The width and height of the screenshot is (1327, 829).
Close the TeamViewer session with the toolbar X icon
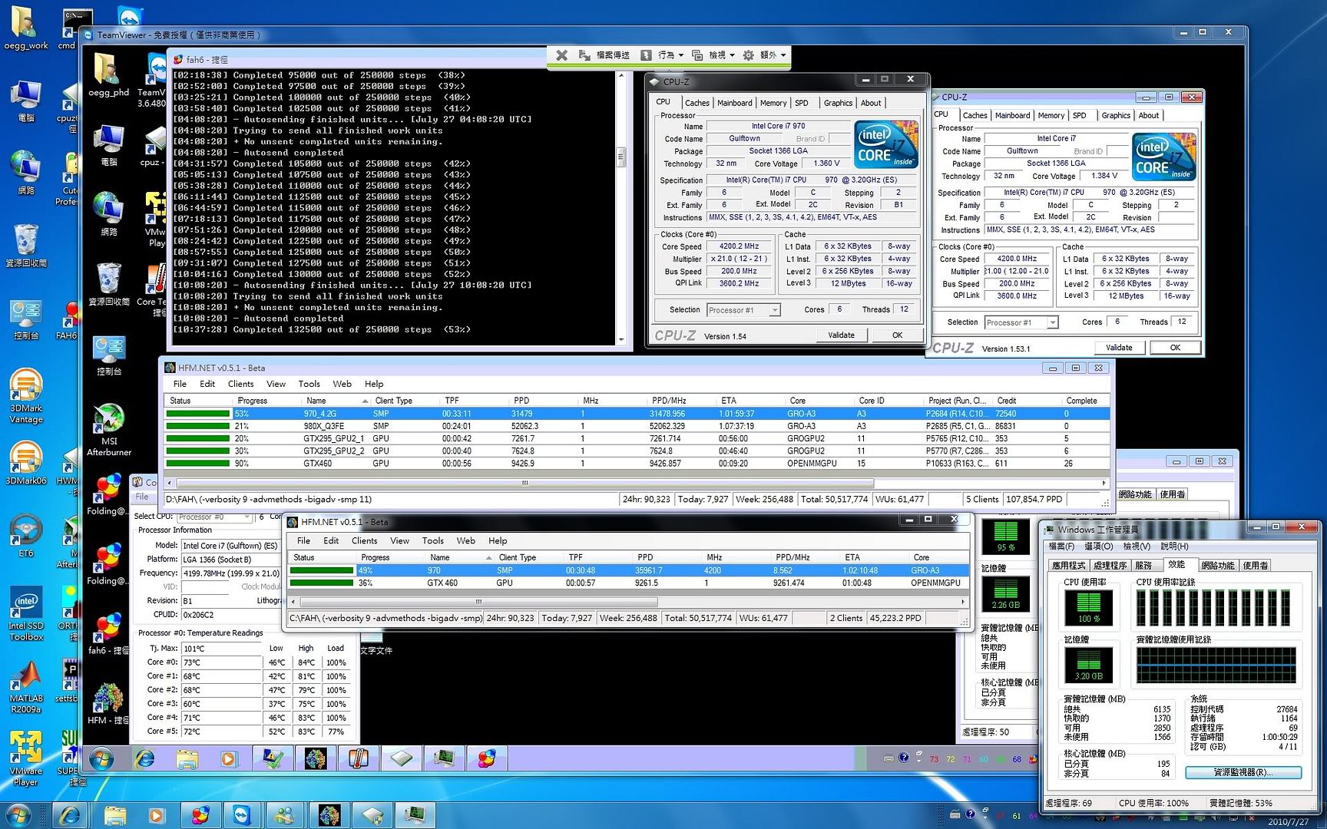(561, 55)
